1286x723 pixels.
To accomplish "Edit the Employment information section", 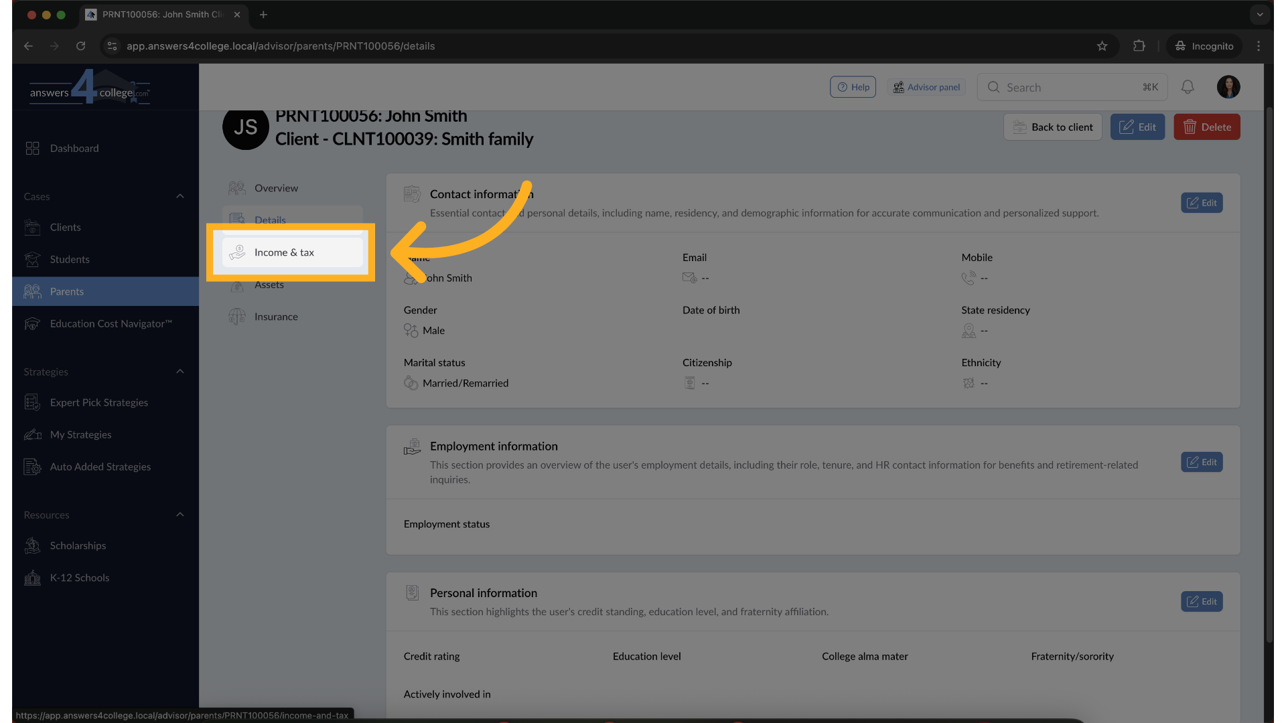I will pyautogui.click(x=1201, y=462).
